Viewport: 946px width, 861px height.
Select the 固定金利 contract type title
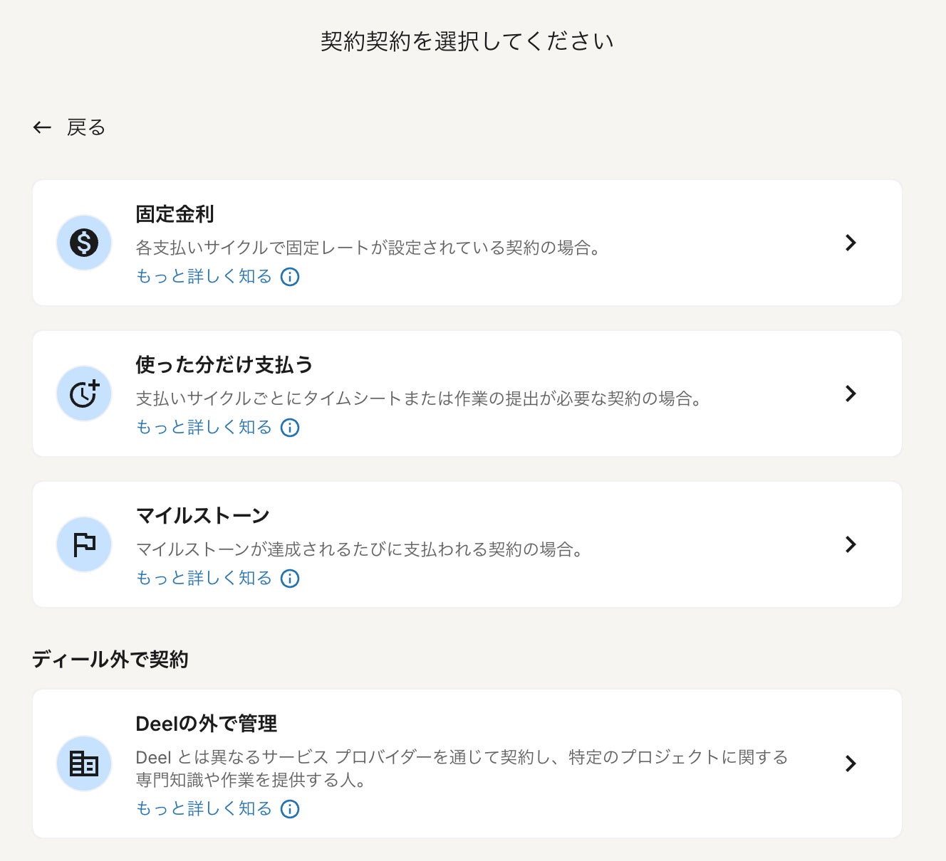(175, 214)
